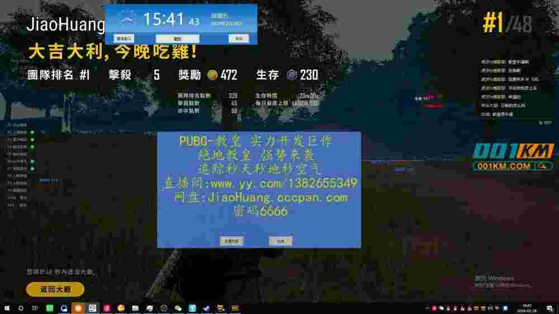Expand hidden system tray icons chevron
Viewport: 559px width, 314px height.
427,308
